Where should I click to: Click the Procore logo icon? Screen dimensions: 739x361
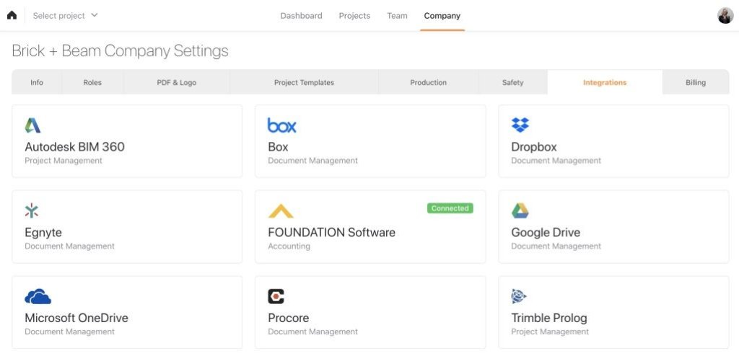[276, 296]
